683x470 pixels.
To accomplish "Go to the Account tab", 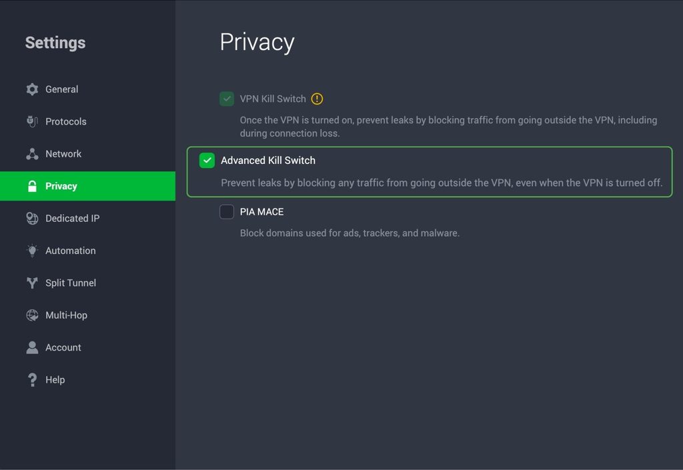I will 87,347.
